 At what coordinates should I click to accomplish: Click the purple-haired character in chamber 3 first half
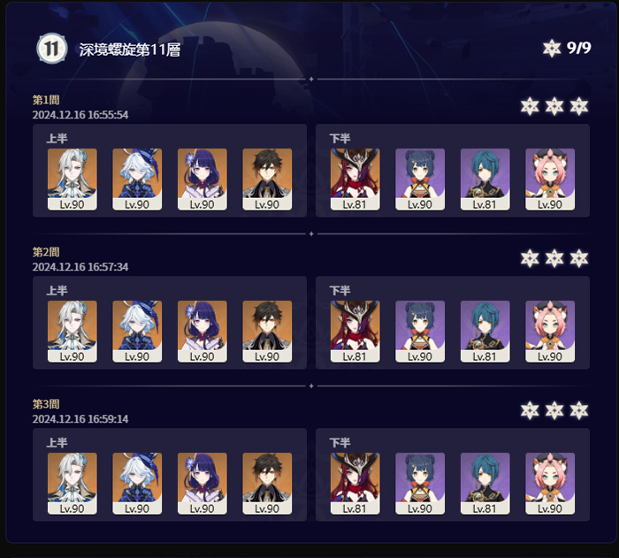click(x=203, y=484)
